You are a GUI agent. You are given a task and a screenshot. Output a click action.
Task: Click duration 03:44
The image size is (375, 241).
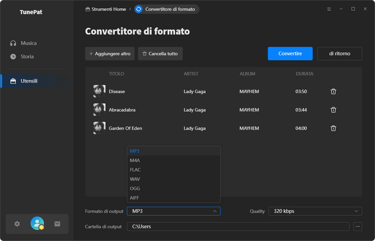pyautogui.click(x=301, y=110)
